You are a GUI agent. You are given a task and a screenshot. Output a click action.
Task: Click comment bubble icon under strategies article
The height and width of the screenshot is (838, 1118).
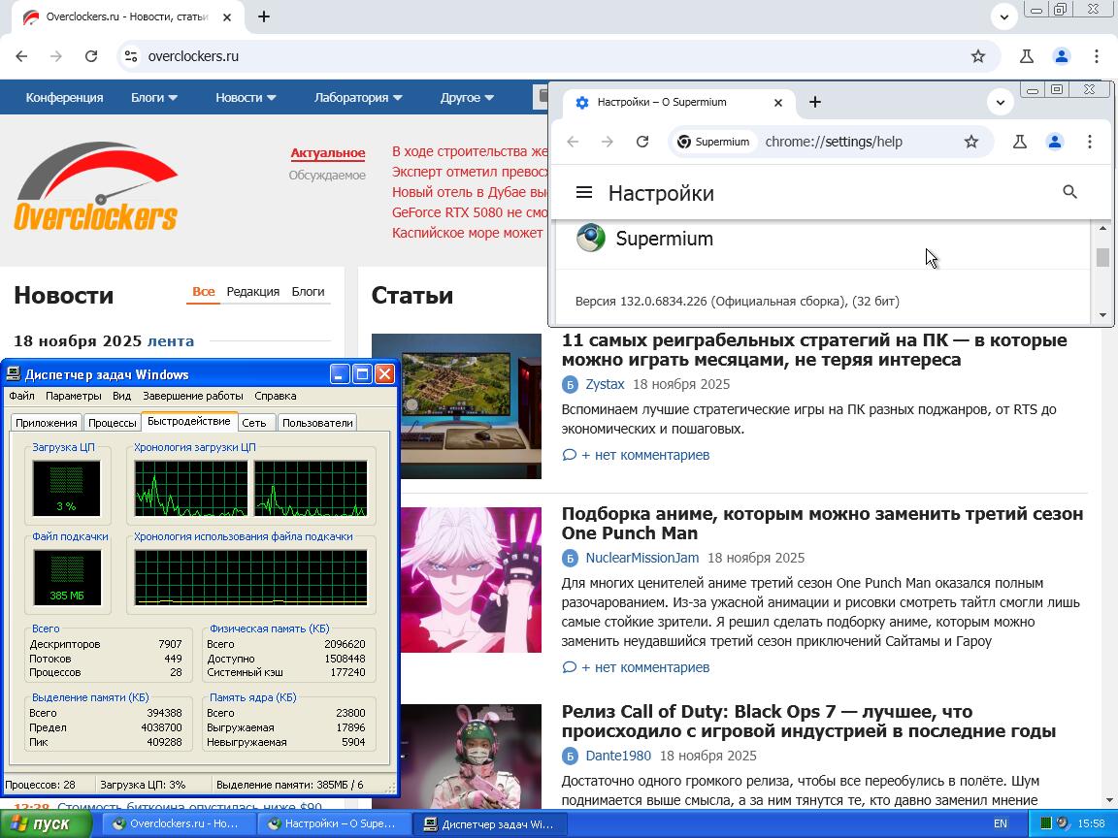569,455
